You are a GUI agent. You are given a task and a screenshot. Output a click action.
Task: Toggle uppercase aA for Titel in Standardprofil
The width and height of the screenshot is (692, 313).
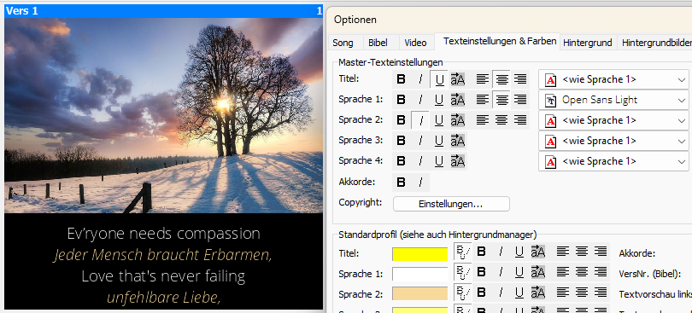(538, 252)
